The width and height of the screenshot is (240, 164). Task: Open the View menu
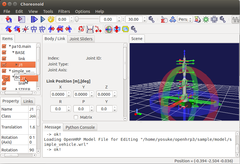coord(33,11)
